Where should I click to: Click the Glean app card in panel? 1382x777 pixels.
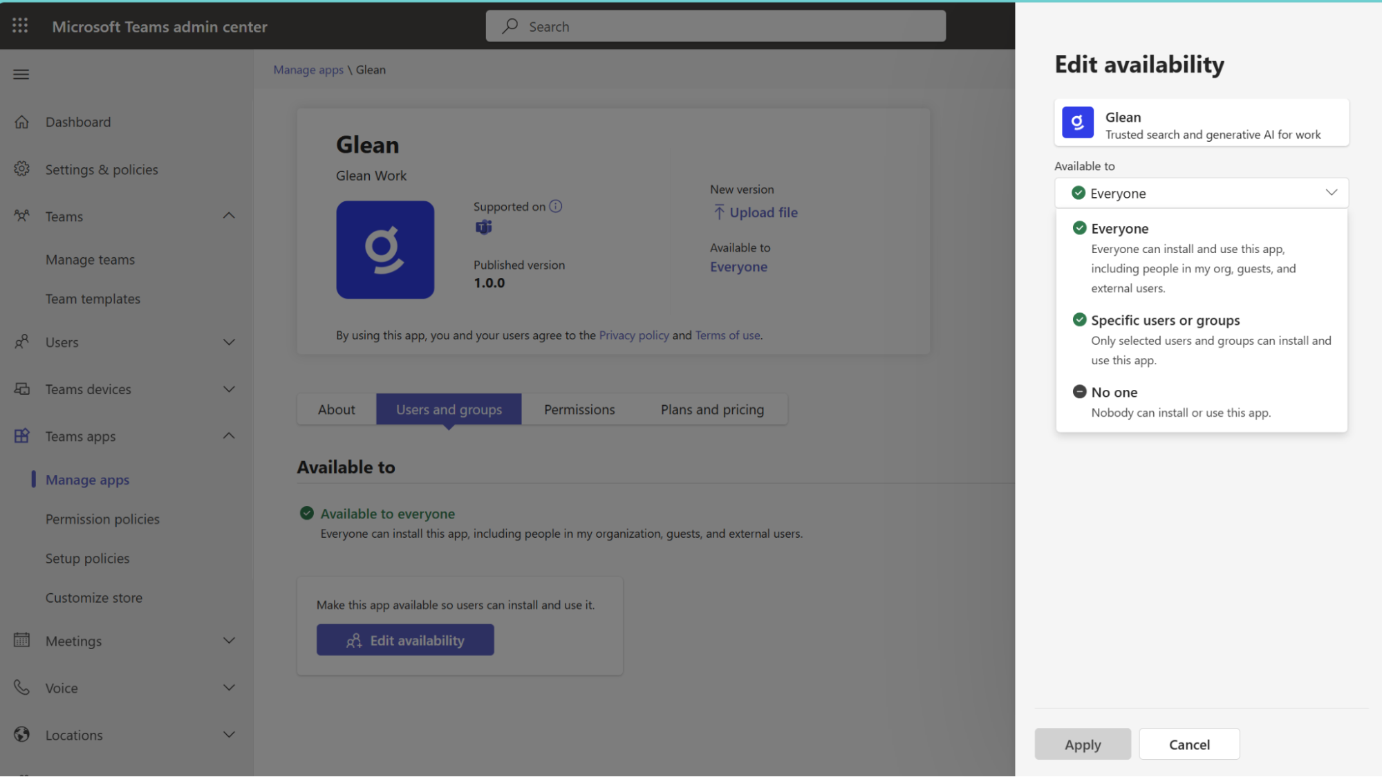1202,122
